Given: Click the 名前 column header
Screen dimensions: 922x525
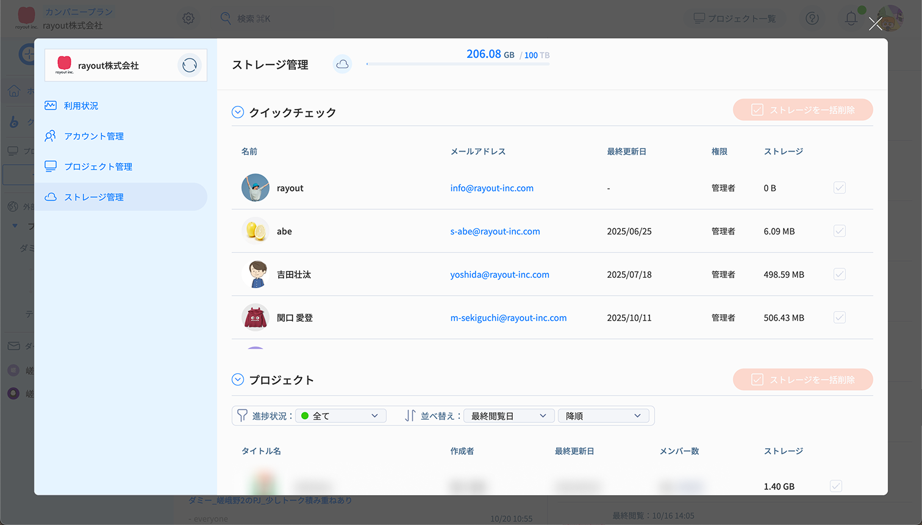Looking at the screenshot, I should [x=249, y=152].
